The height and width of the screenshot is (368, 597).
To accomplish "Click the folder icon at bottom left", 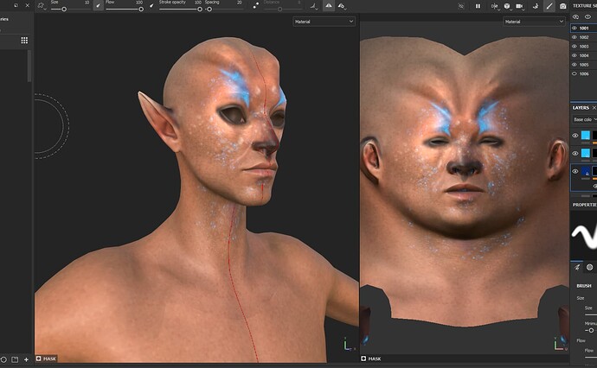I will point(15,359).
